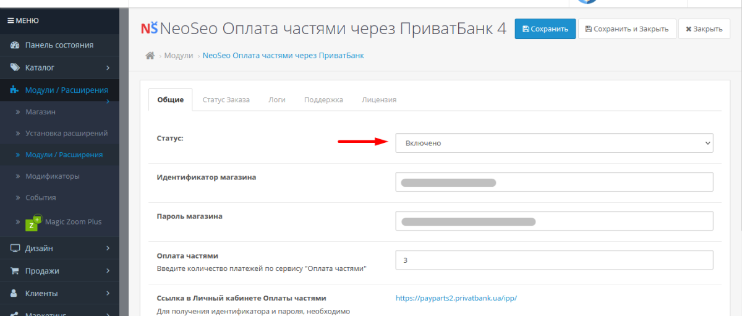
Task: Click the cart icon beside Продажи
Action: click(15, 271)
